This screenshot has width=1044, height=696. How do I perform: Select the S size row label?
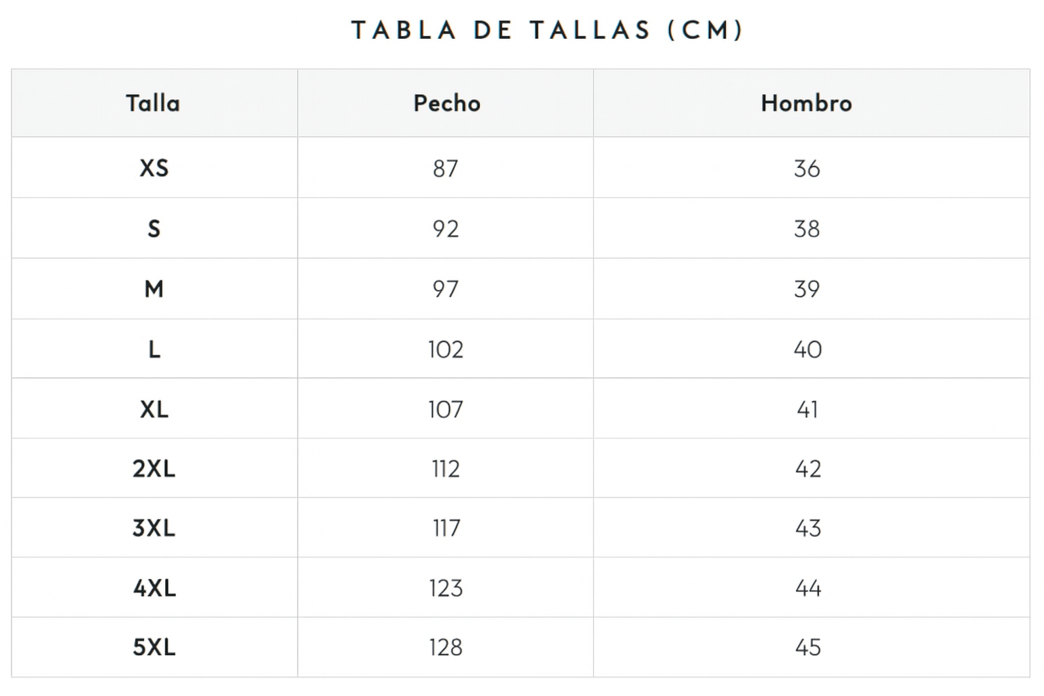[154, 228]
